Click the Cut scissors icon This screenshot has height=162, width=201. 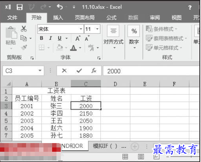24,29
